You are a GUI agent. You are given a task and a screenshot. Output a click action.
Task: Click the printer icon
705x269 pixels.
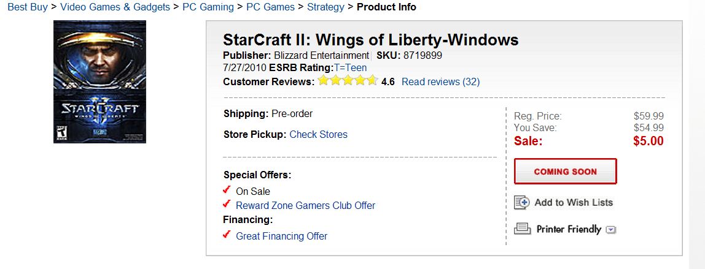coord(522,229)
